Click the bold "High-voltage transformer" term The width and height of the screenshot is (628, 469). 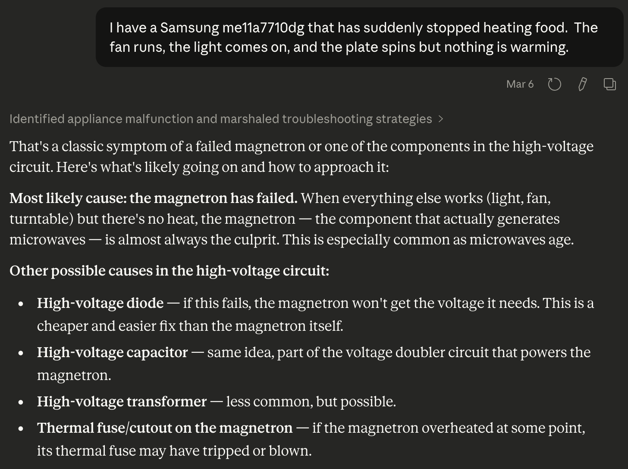[122, 401]
